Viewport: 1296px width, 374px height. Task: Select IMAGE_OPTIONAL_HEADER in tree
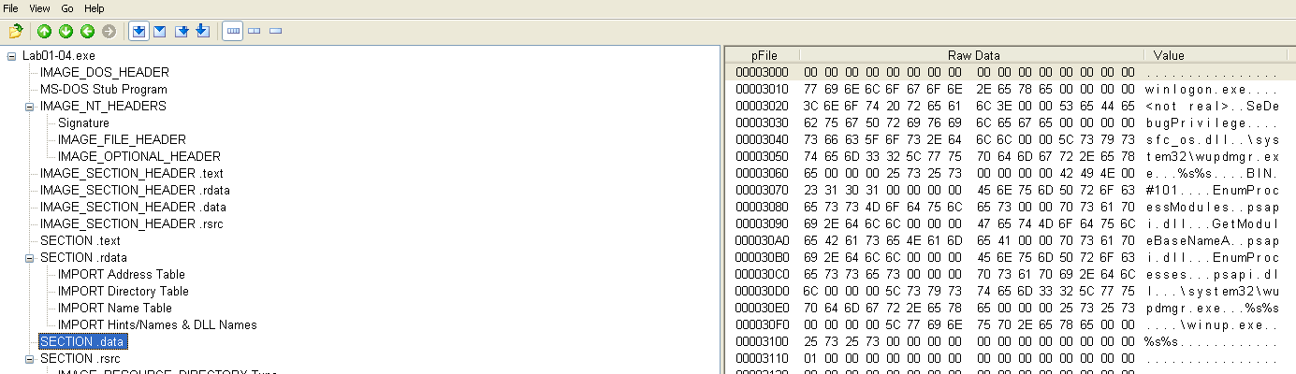pos(138,156)
